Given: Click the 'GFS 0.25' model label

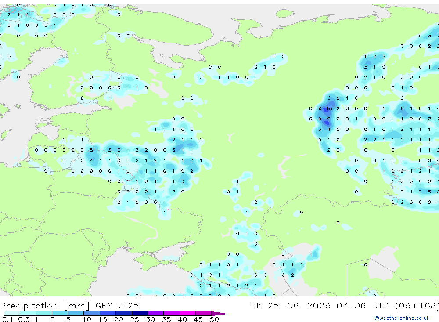Looking at the screenshot, I should tap(117, 305).
